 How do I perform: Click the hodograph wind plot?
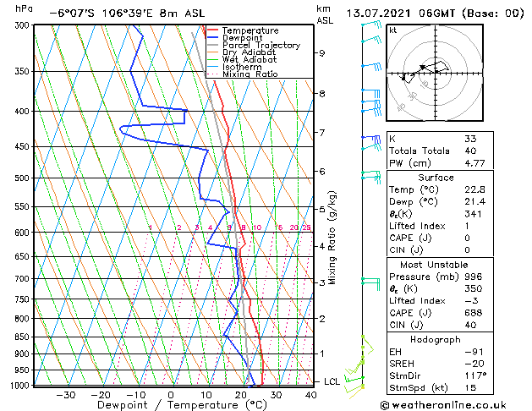[x=435, y=73]
